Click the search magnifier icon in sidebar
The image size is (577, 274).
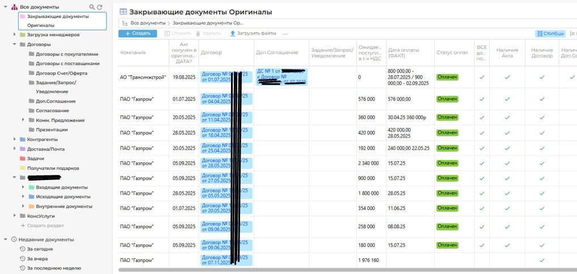click(x=92, y=7)
